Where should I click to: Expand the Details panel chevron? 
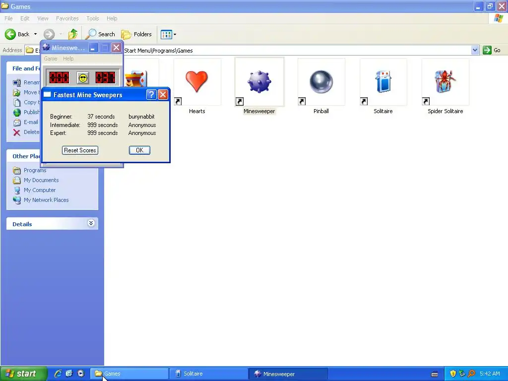coord(91,223)
